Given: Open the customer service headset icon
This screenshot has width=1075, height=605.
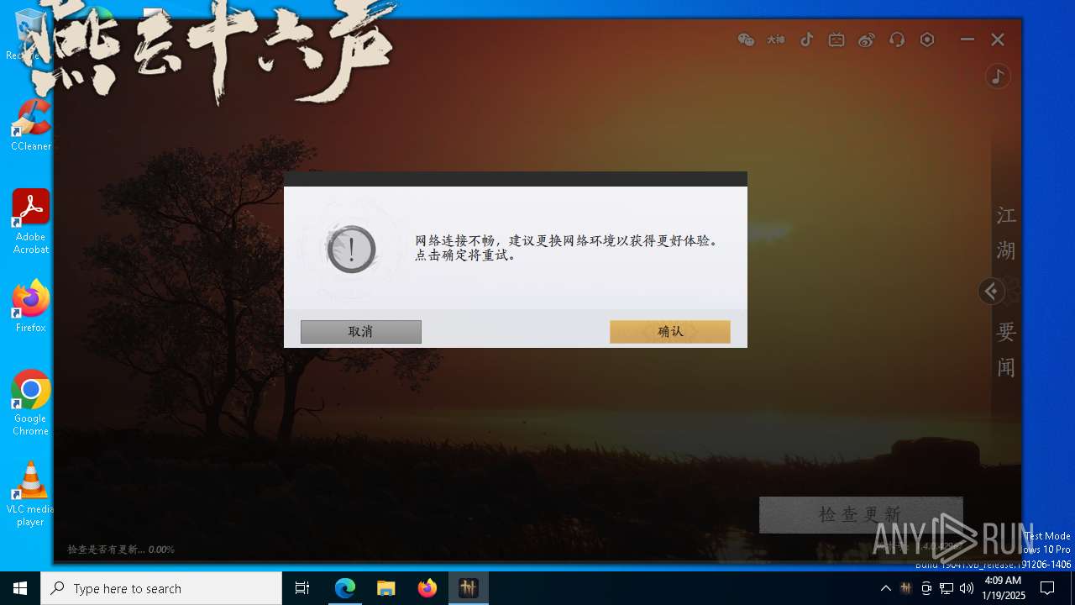Looking at the screenshot, I should (x=897, y=39).
